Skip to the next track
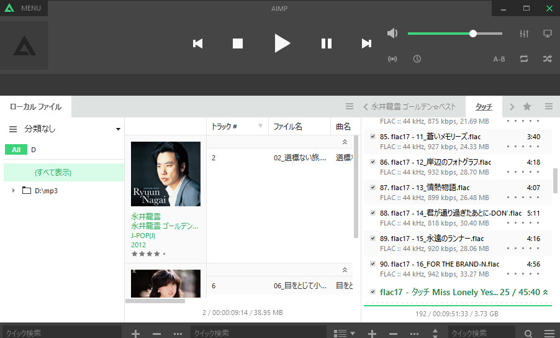This screenshot has height=338, width=560. tap(366, 43)
